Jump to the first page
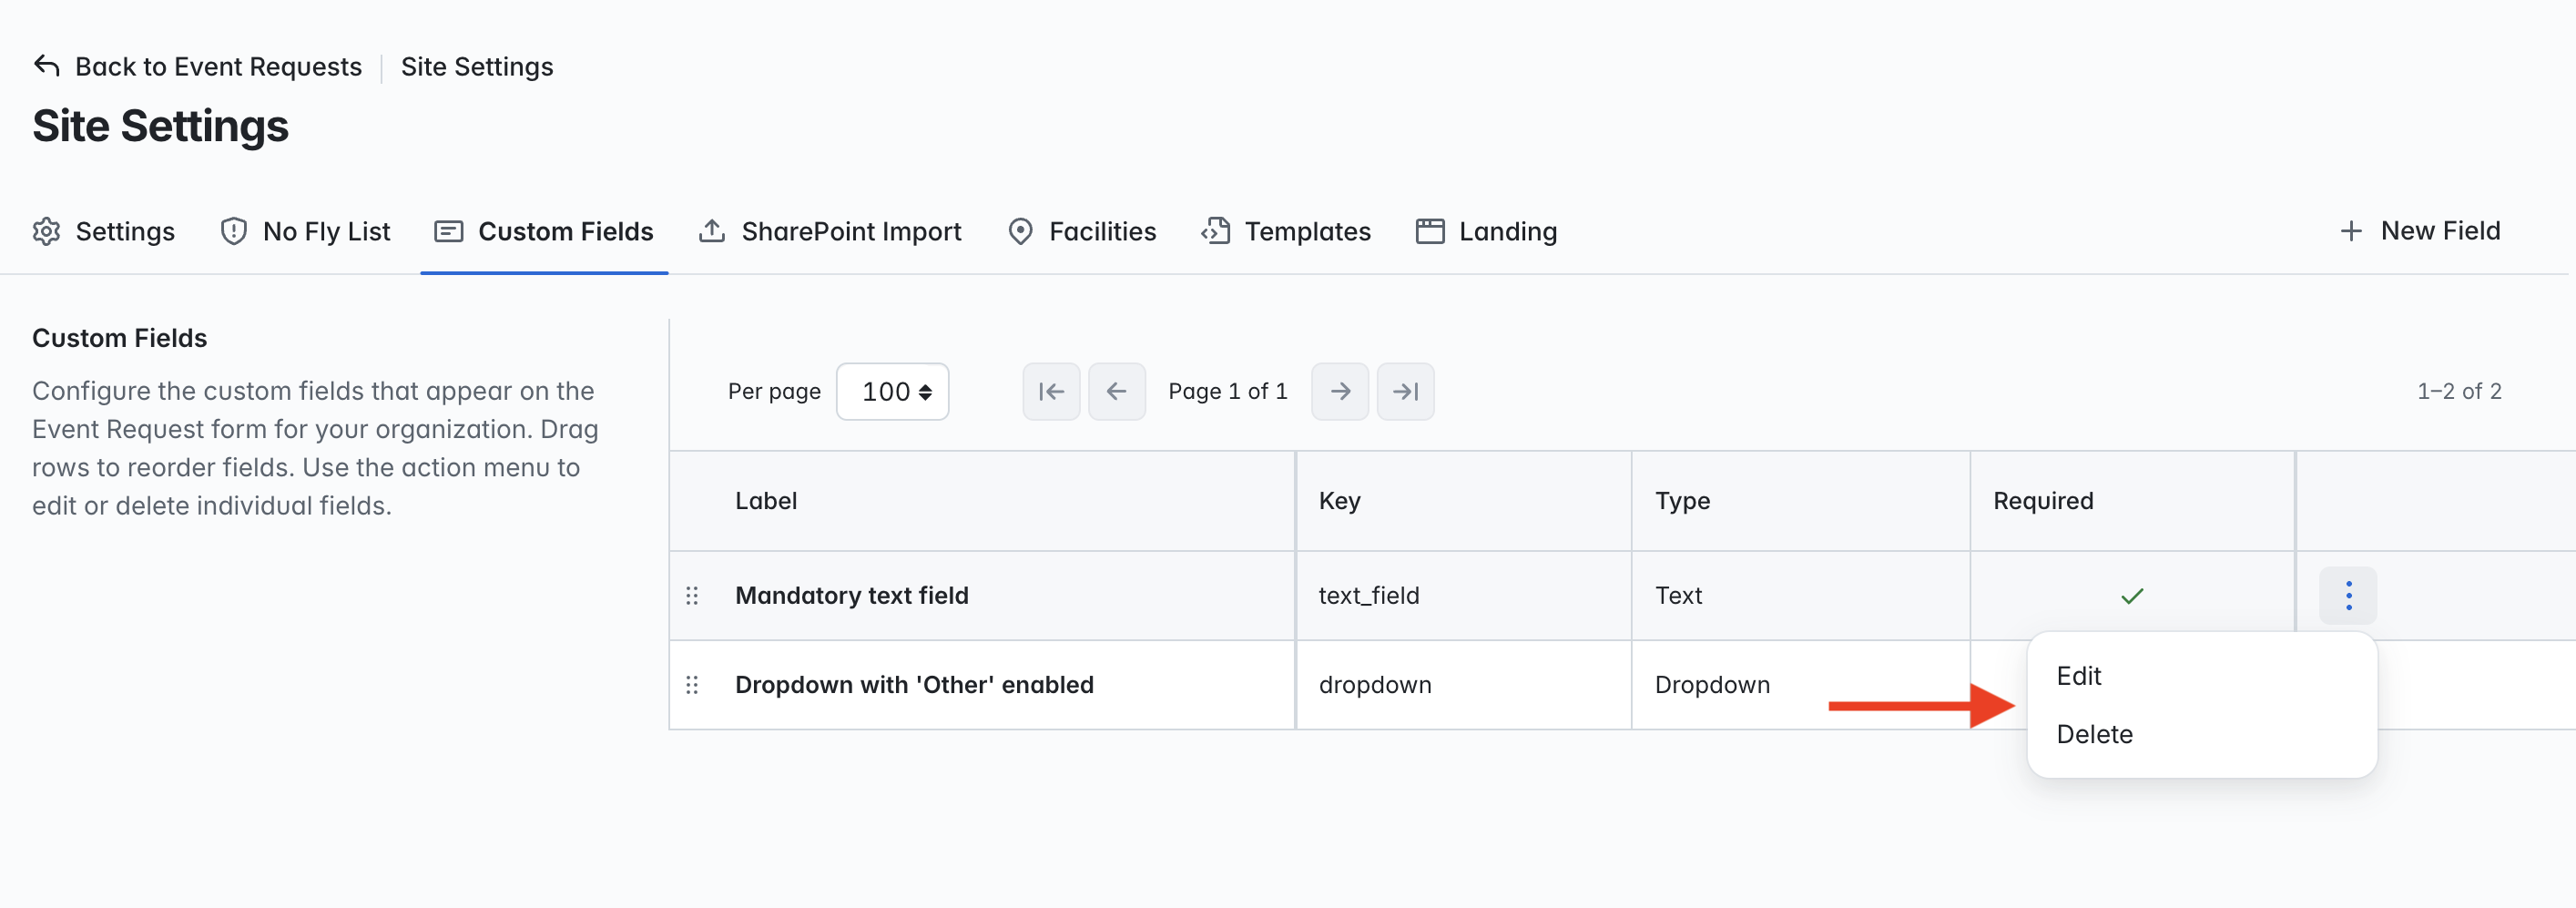The height and width of the screenshot is (908, 2576). tap(1051, 391)
